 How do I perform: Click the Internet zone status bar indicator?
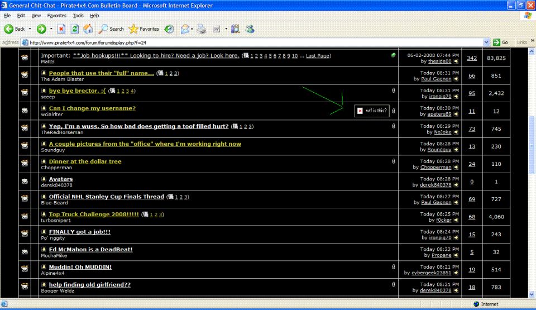click(486, 304)
